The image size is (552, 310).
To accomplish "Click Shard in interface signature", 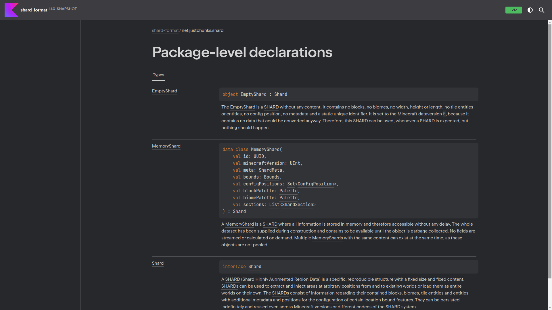I will coord(255,267).
